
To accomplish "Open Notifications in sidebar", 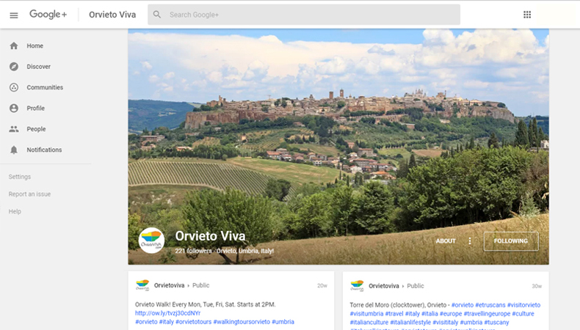I will click(x=44, y=150).
